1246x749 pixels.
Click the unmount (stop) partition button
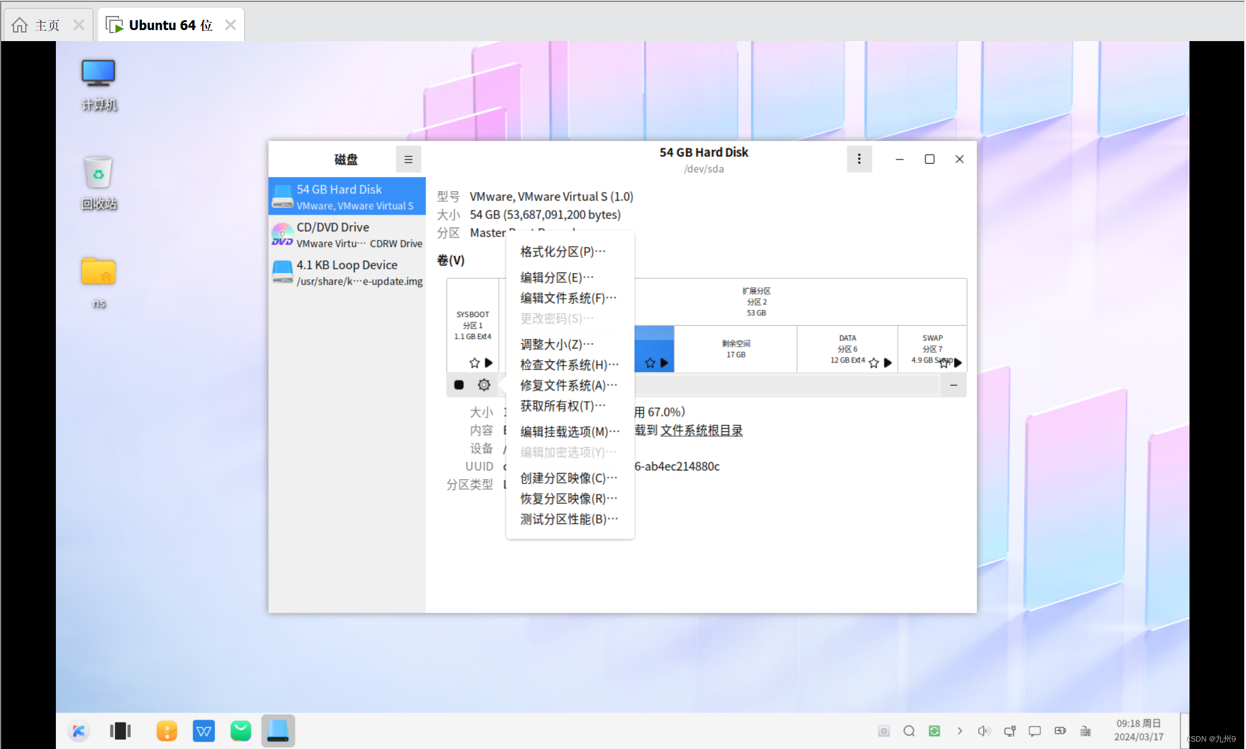459,385
